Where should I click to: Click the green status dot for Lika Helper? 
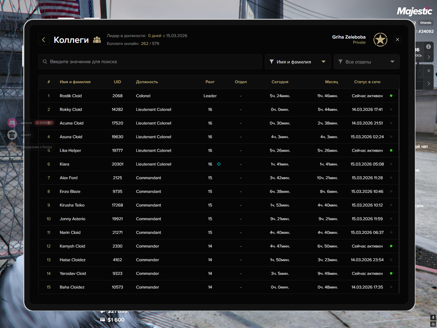[391, 150]
